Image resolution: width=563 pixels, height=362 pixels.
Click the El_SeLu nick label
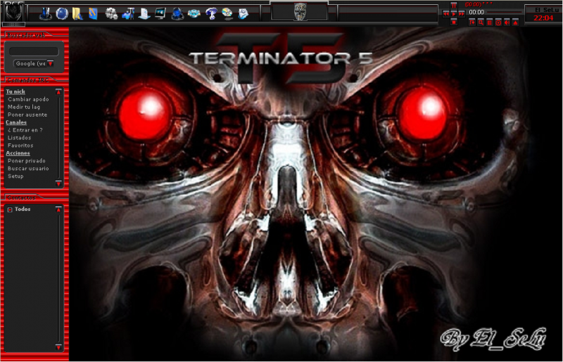547,10
